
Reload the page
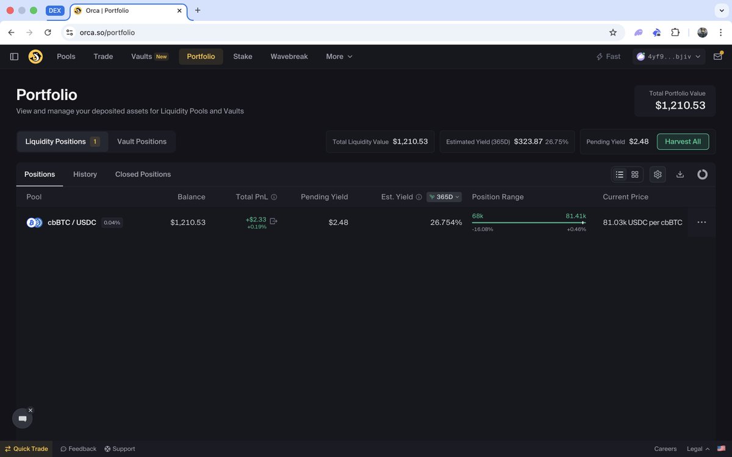(48, 32)
